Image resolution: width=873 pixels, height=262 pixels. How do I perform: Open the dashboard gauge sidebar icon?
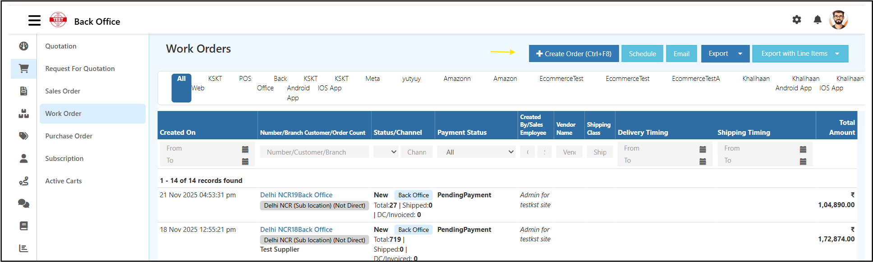tap(23, 46)
